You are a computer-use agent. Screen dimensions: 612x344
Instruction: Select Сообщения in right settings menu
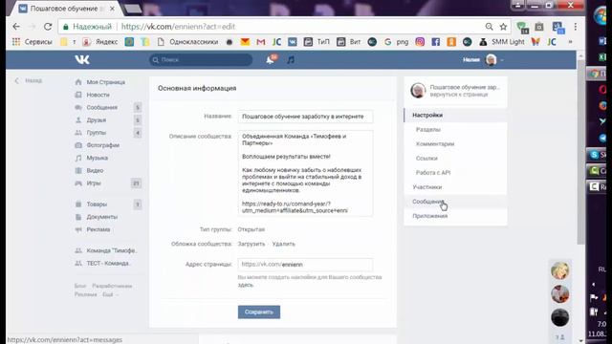[455, 202]
